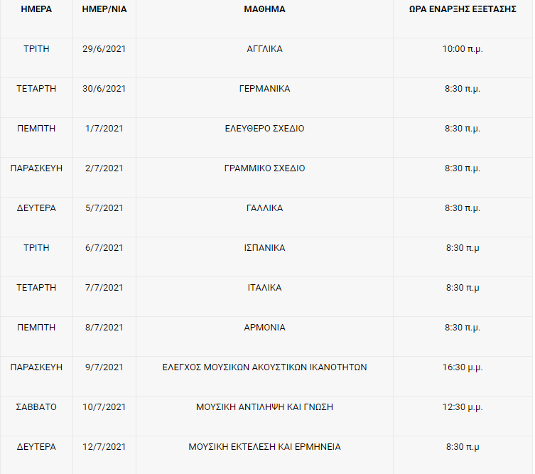Click the ΙΤΑΛΙΚΑ subject cell
This screenshot has height=474, width=535.
(x=264, y=288)
